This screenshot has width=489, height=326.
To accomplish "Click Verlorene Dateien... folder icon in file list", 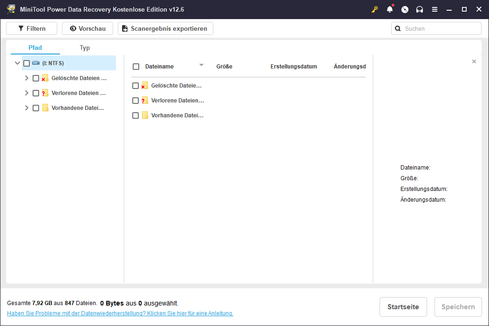I will tap(144, 101).
